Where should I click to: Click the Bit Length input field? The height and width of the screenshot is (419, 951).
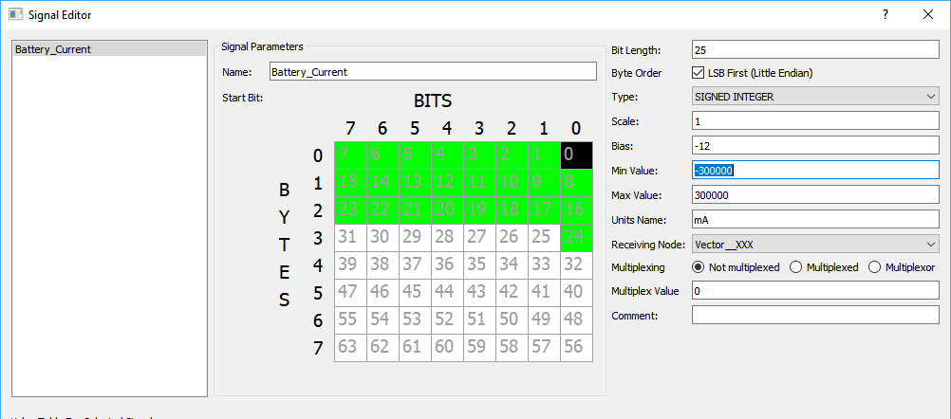[x=815, y=49]
